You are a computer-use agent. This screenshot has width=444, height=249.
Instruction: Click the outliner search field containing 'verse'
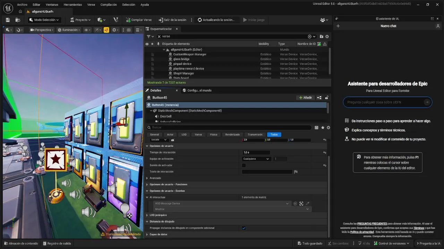(x=236, y=36)
